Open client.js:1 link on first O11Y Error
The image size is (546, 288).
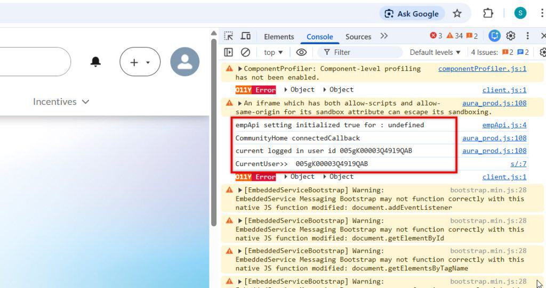tap(504, 90)
